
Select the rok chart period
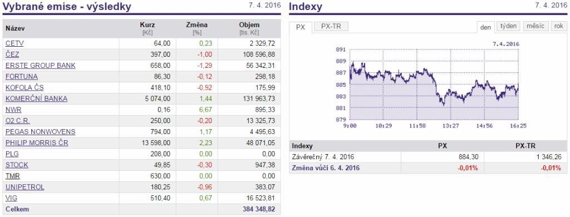coord(559,26)
